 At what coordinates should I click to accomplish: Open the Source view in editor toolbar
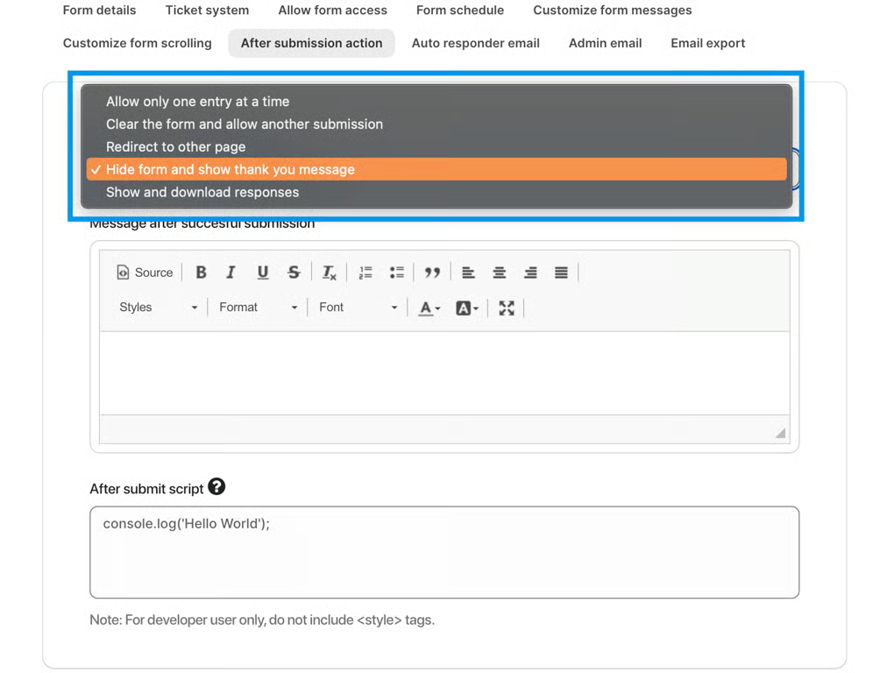(x=145, y=273)
